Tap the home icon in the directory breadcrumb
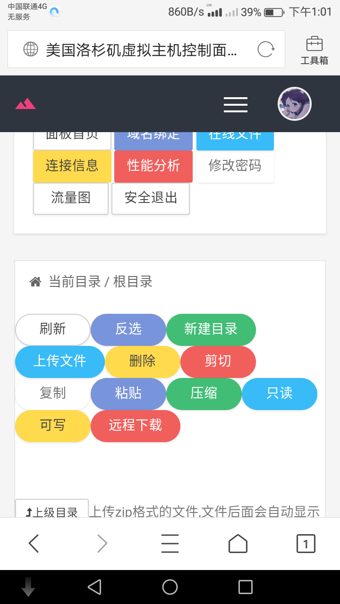 [35, 282]
